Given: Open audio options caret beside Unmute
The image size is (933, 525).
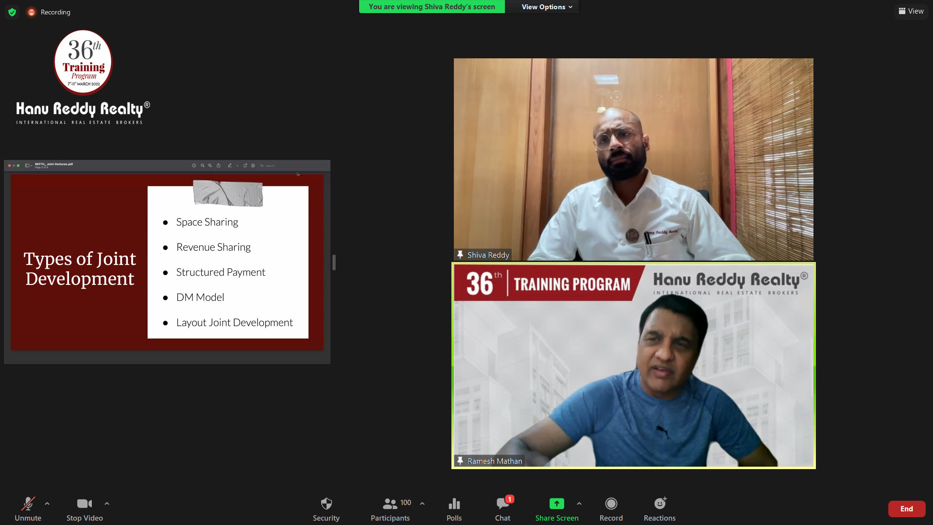Looking at the screenshot, I should (47, 504).
